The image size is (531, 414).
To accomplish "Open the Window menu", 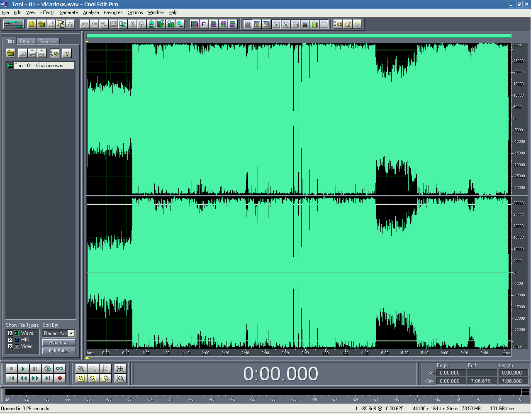I will pyautogui.click(x=156, y=12).
